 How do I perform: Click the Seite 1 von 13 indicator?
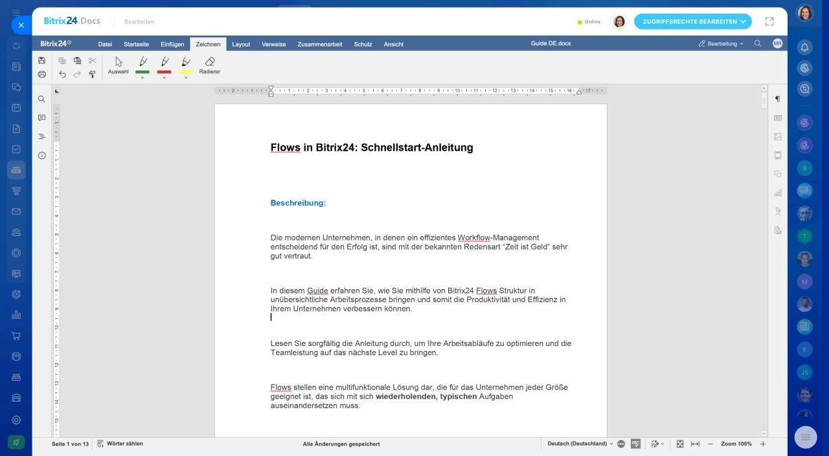pyautogui.click(x=70, y=444)
